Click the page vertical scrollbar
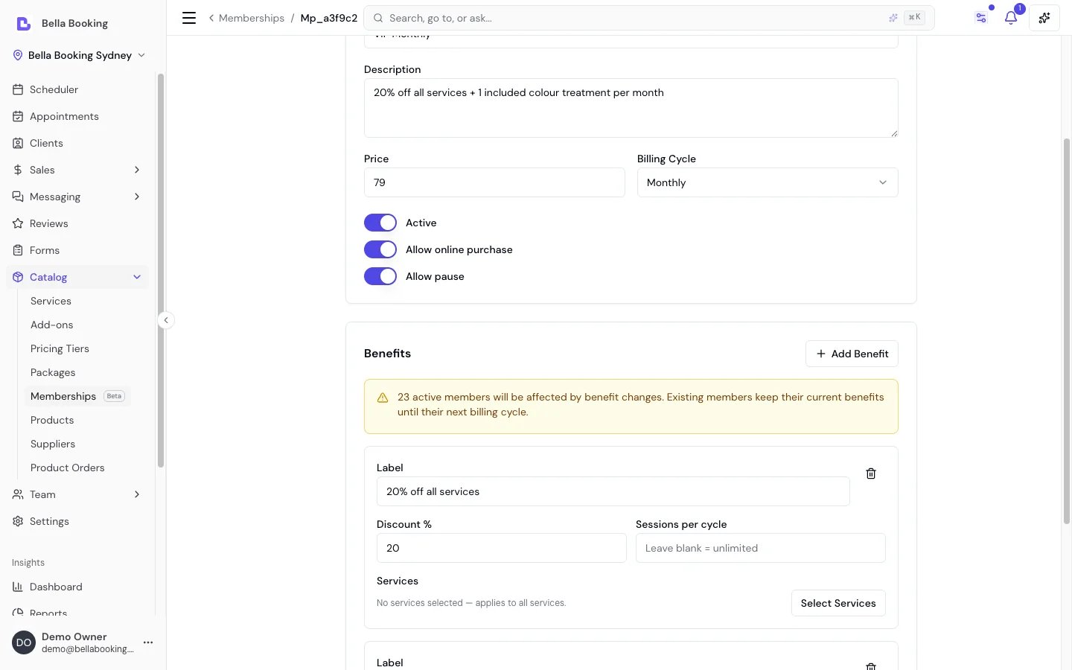The width and height of the screenshot is (1072, 670). 1066,331
